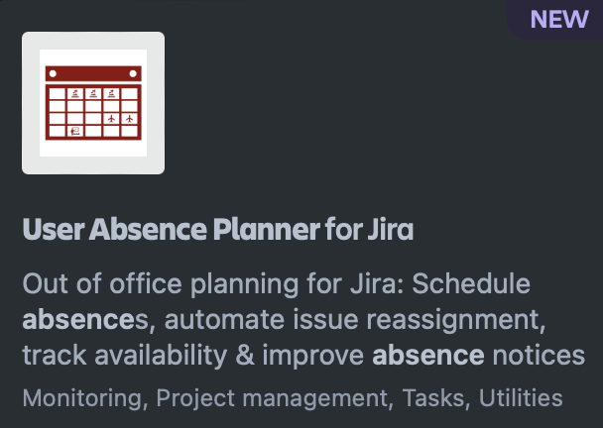Click the bold word "absences" in the description
Screen dimensions: 603x428
pos(64,319)
